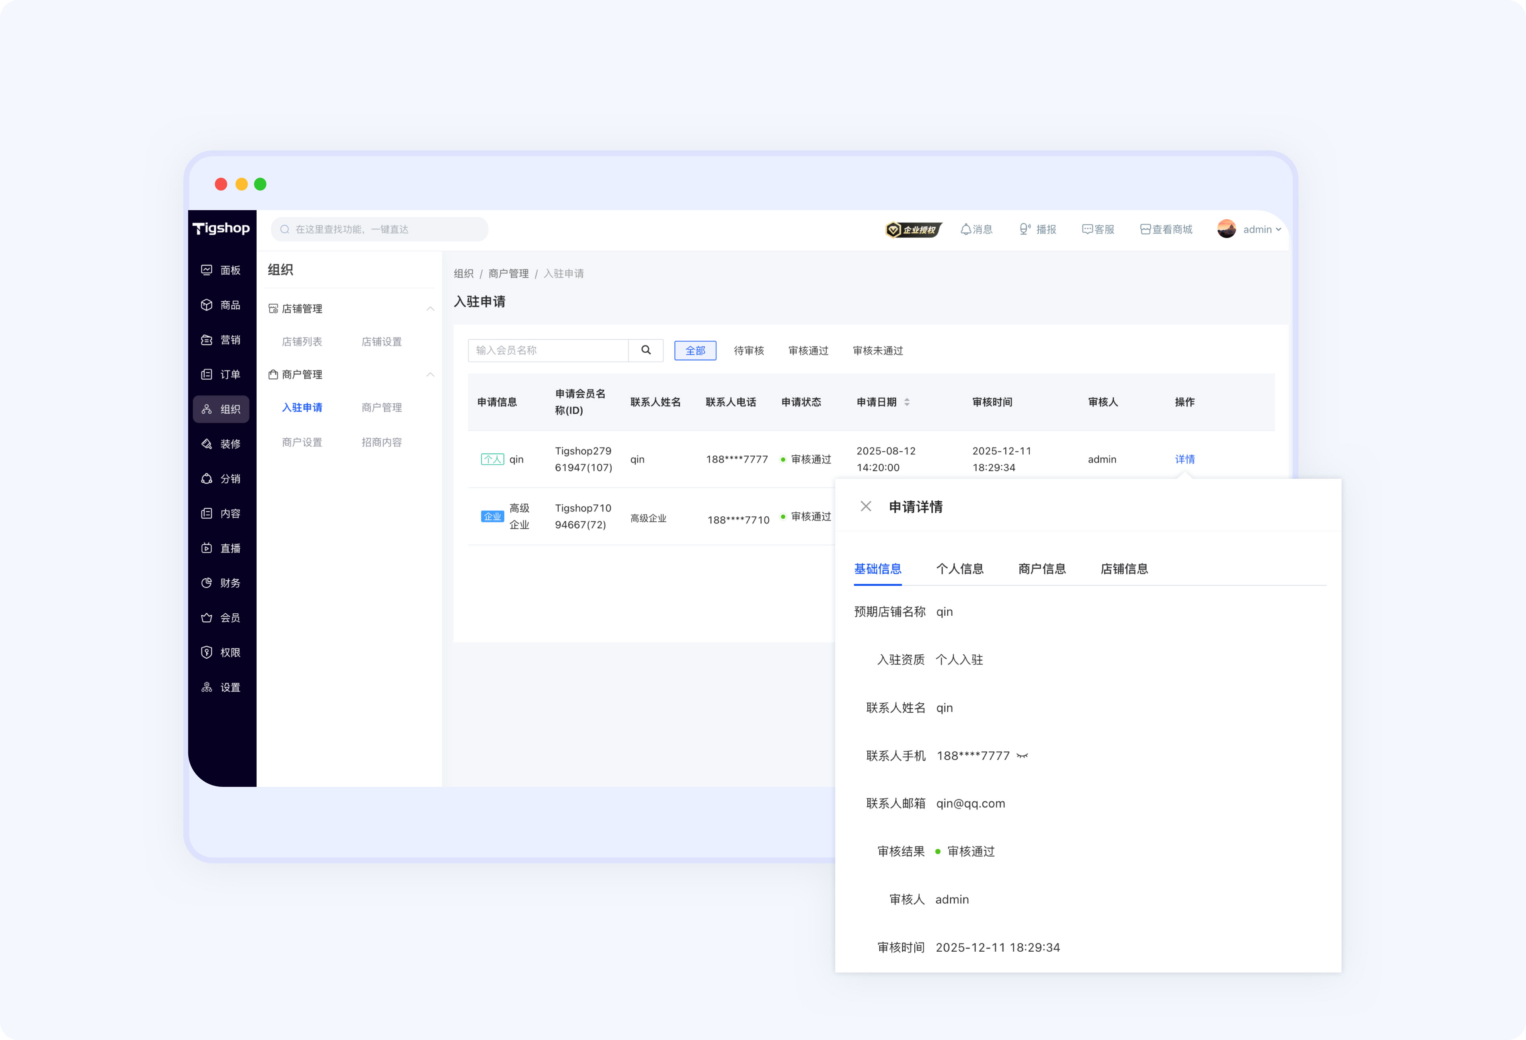Image resolution: width=1526 pixels, height=1040 pixels.
Task: Switch to 店铺信息 tab in detail panel
Action: (x=1124, y=569)
